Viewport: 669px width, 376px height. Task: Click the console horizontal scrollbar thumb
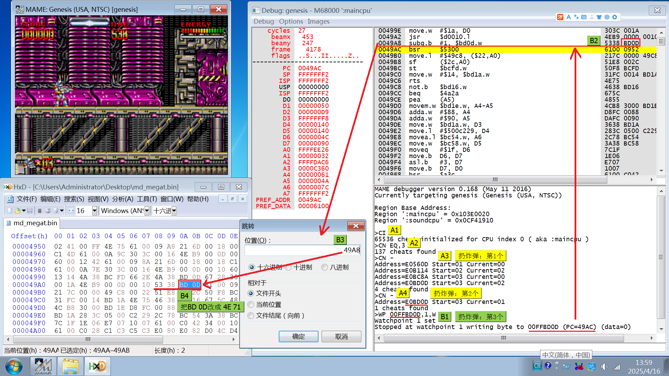click(x=503, y=338)
